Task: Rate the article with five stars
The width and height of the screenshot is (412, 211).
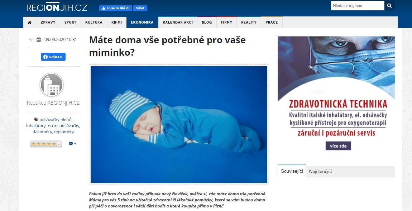Action: (x=44, y=144)
